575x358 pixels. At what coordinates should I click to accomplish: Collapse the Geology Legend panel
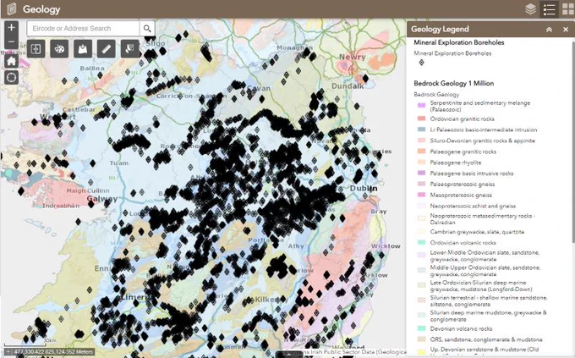(x=549, y=30)
